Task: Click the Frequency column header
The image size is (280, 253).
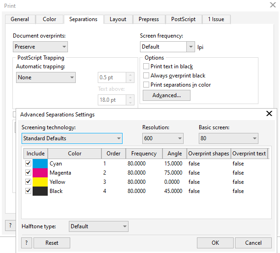Action: pyautogui.click(x=144, y=154)
